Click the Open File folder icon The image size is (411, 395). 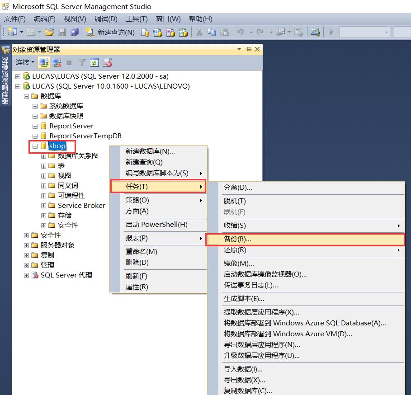point(49,32)
